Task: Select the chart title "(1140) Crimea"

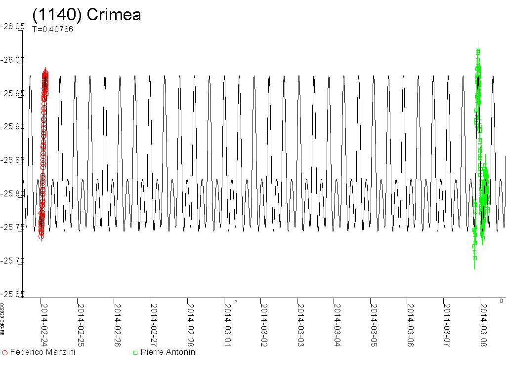Action: pos(87,14)
